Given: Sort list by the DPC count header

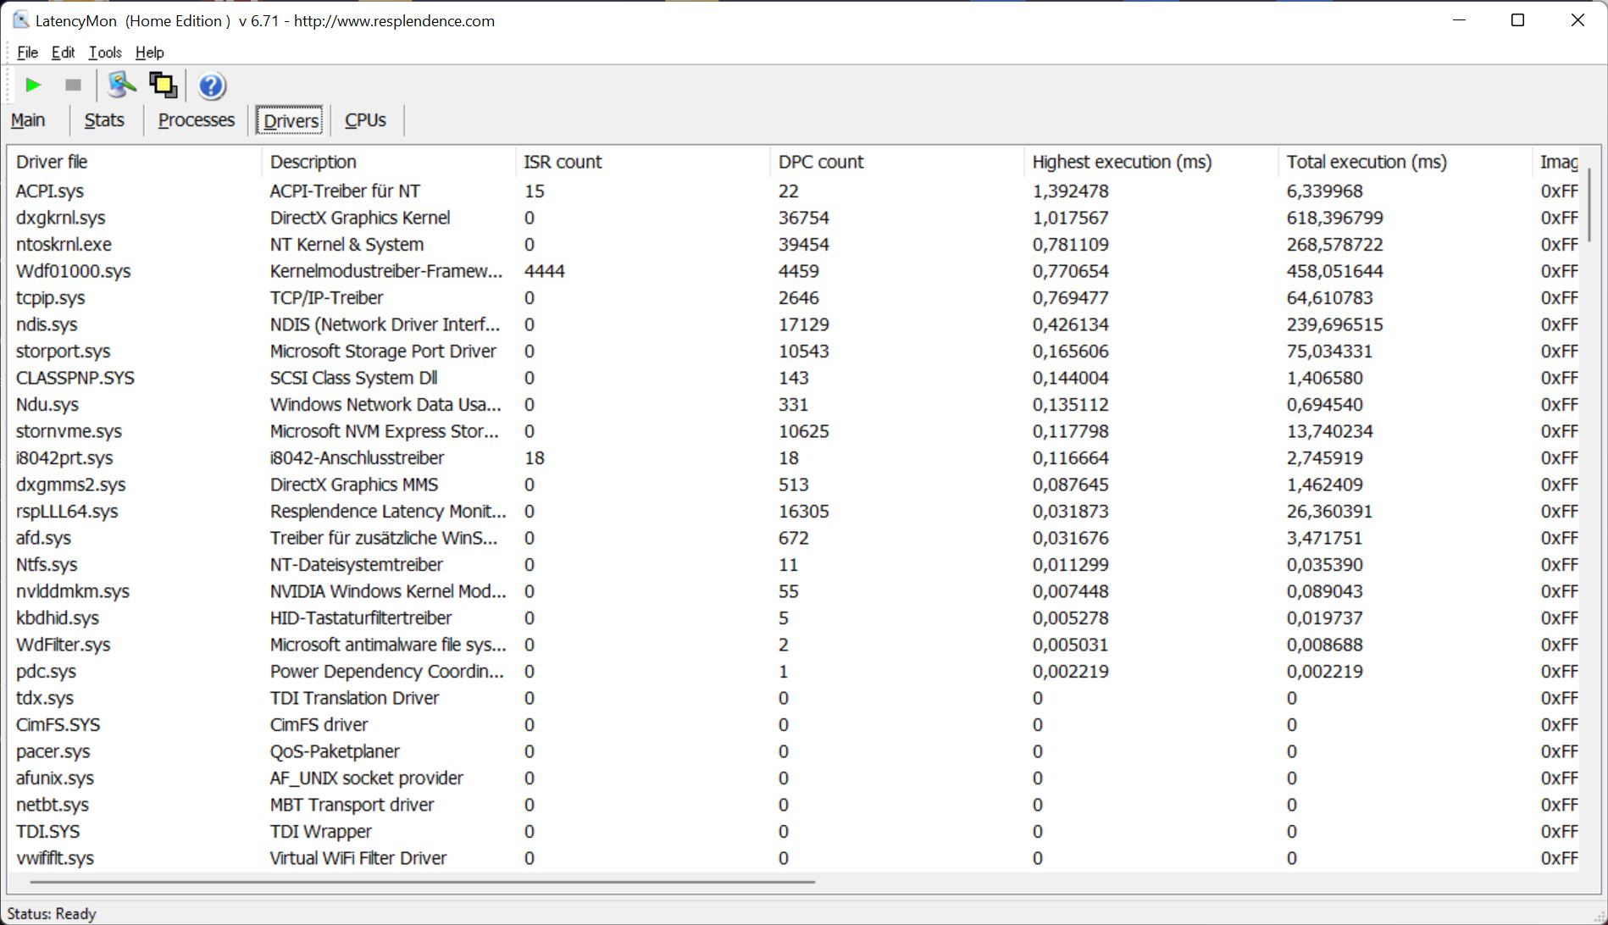Looking at the screenshot, I should 820,162.
